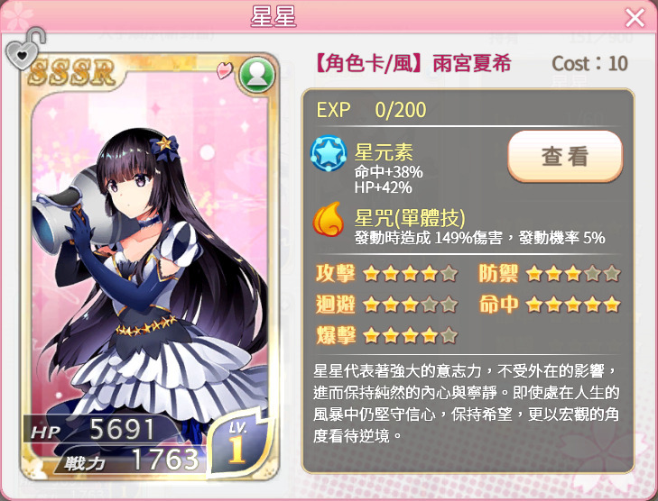The height and width of the screenshot is (501, 658).
Task: Click the orange flame skill icon
Action: (x=329, y=220)
